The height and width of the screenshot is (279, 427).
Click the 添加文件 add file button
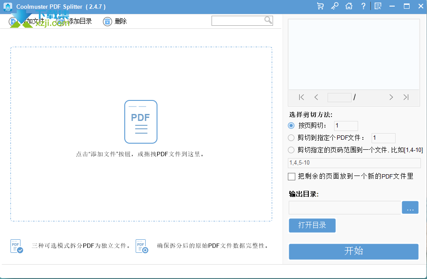27,21
